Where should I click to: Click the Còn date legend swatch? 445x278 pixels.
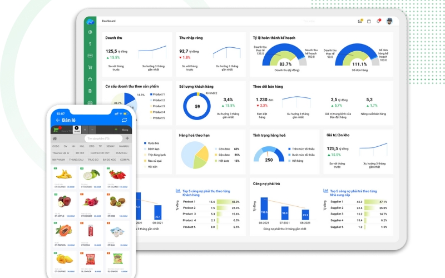pyautogui.click(x=216, y=149)
